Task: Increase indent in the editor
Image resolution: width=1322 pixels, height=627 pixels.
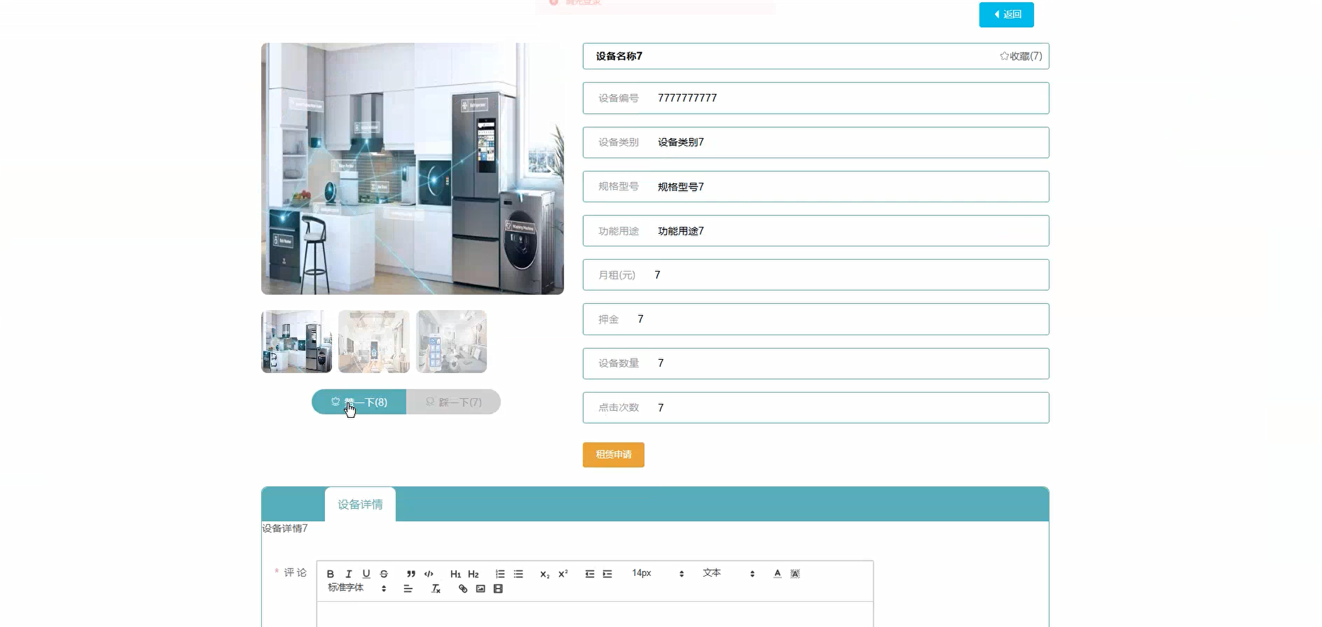Action: (x=607, y=573)
